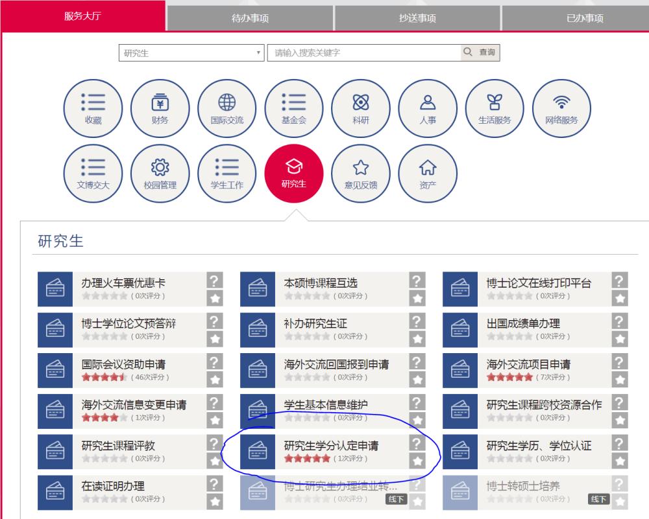
Task: Toggle favorite star for 办理火车票优惠卡
Action: tap(215, 298)
